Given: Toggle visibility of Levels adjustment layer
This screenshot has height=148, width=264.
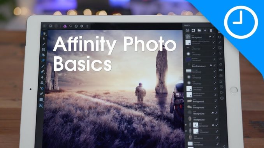Looking at the screenshot, I should point(215,89).
